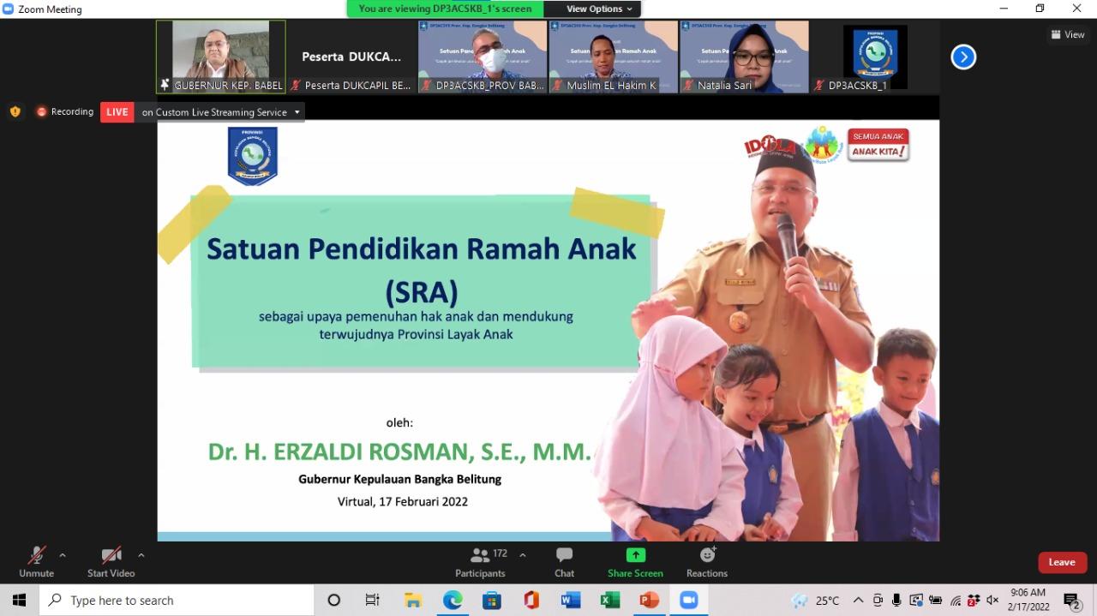
Task: Open the Participants panel
Action: (x=480, y=561)
